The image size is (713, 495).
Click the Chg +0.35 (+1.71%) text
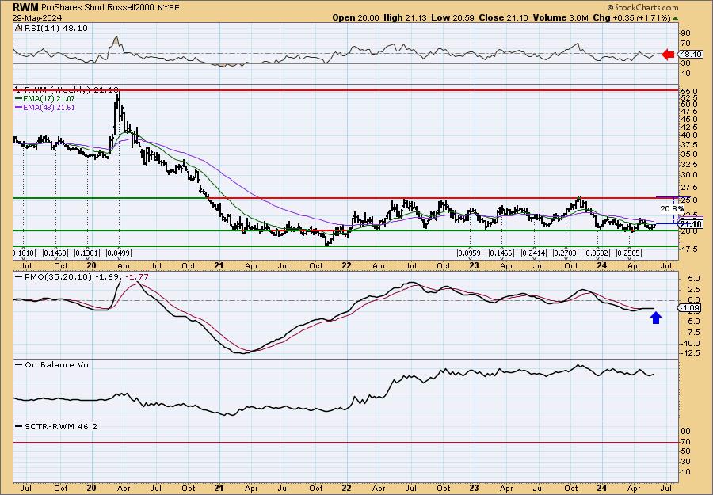(631, 17)
